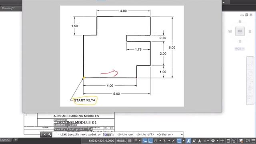Click the MODEL space button
Viewport: 256px width, 144px height.
[121, 141]
